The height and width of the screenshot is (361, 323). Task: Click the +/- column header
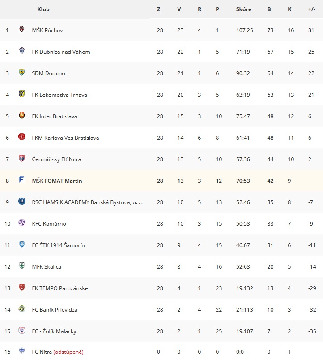(312, 9)
